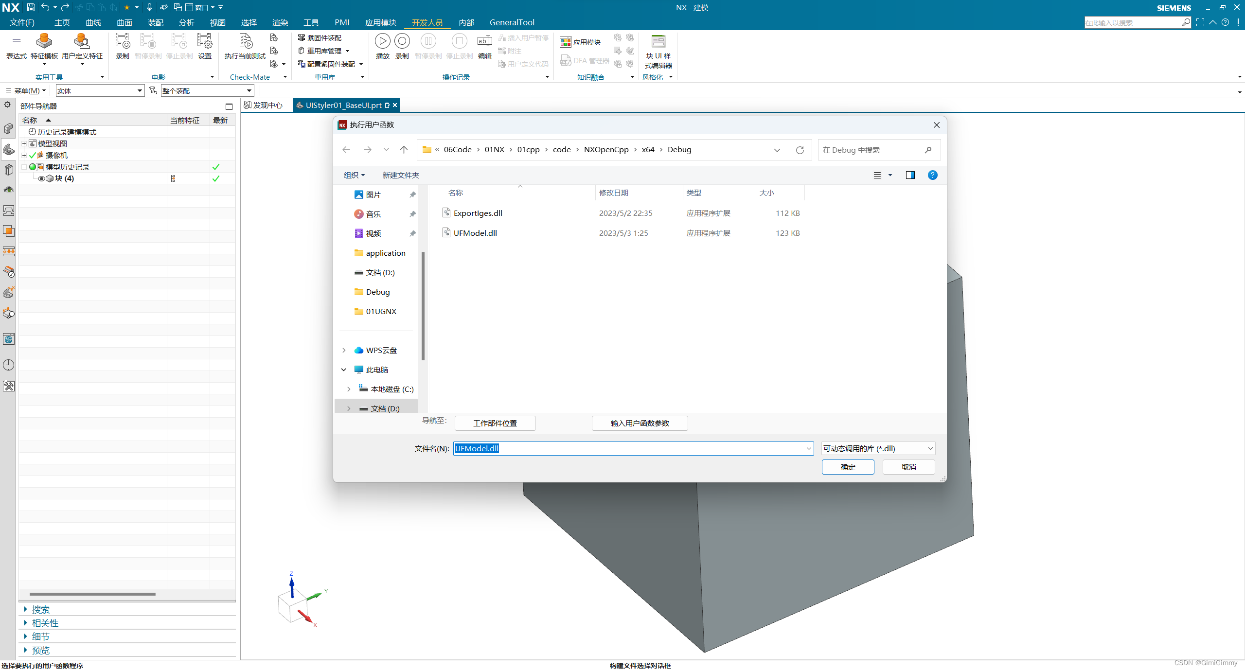Screen dimensions: 1245x671
Task: Click the Redo arrow in quick toolbar
Action: click(65, 7)
